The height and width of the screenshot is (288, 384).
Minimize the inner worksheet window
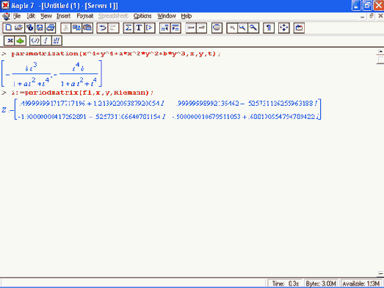point(363,16)
